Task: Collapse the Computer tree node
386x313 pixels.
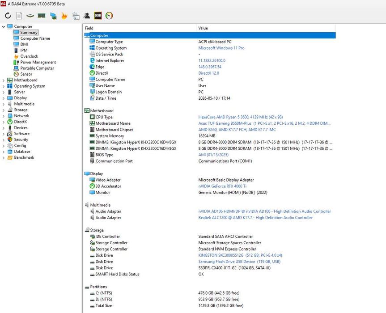Action: 4,26
